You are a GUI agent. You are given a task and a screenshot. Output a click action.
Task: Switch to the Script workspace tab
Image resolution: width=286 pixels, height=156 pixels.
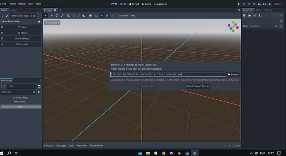[x=134, y=4]
